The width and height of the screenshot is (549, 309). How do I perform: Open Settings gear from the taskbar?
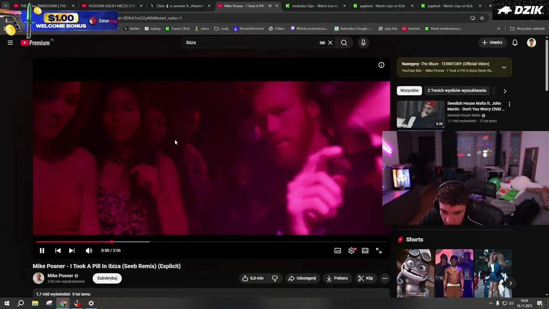[91, 303]
